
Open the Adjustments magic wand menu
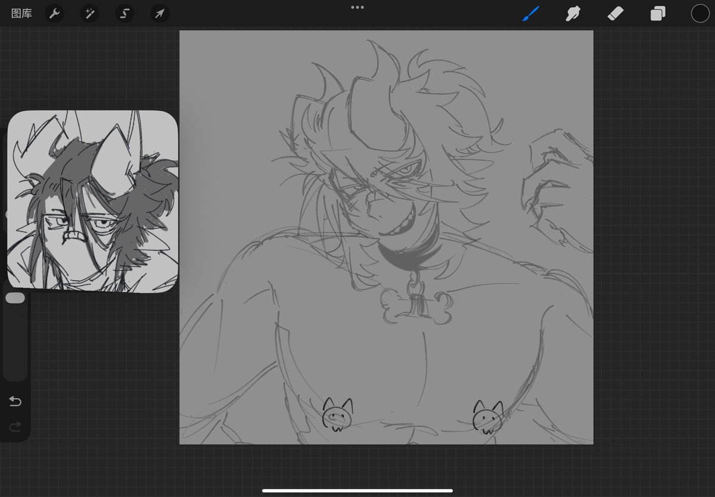[90, 13]
